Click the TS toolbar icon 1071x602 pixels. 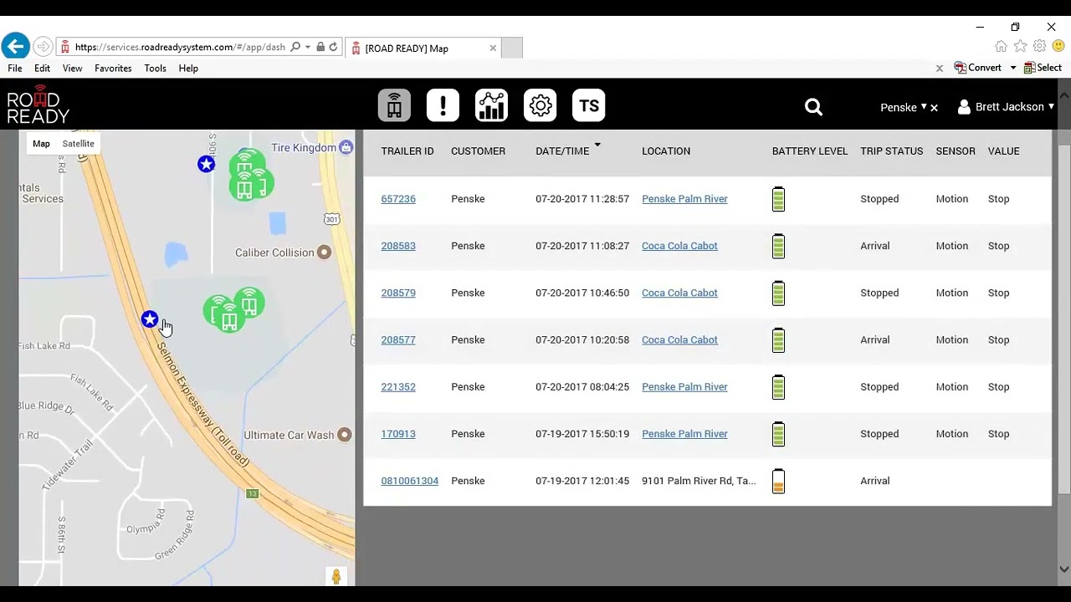(588, 106)
